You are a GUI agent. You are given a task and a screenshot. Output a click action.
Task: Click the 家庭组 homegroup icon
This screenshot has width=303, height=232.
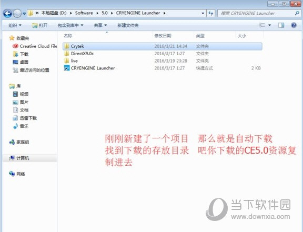pyautogui.click(x=12, y=142)
